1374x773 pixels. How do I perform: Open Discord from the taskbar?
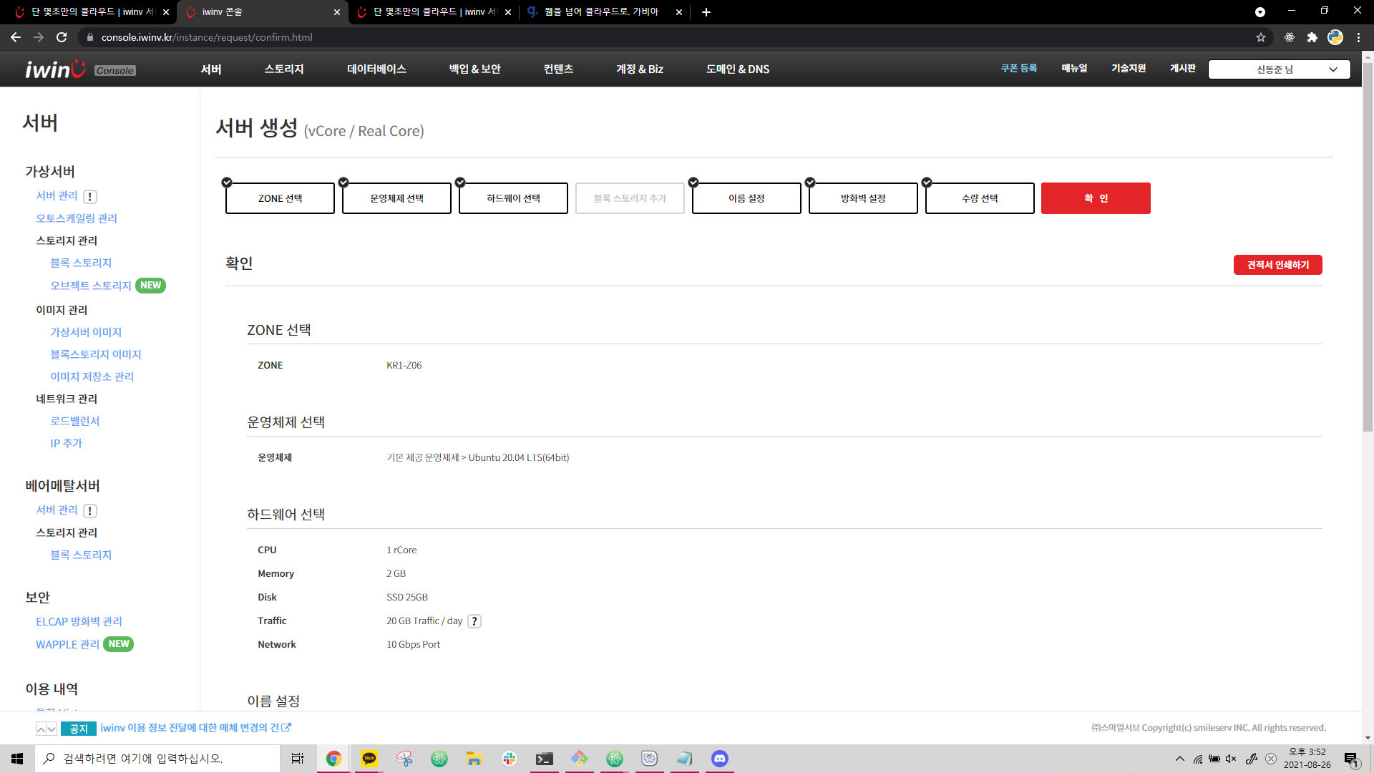719,759
